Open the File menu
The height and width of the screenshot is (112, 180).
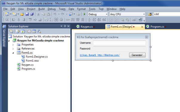5,9
